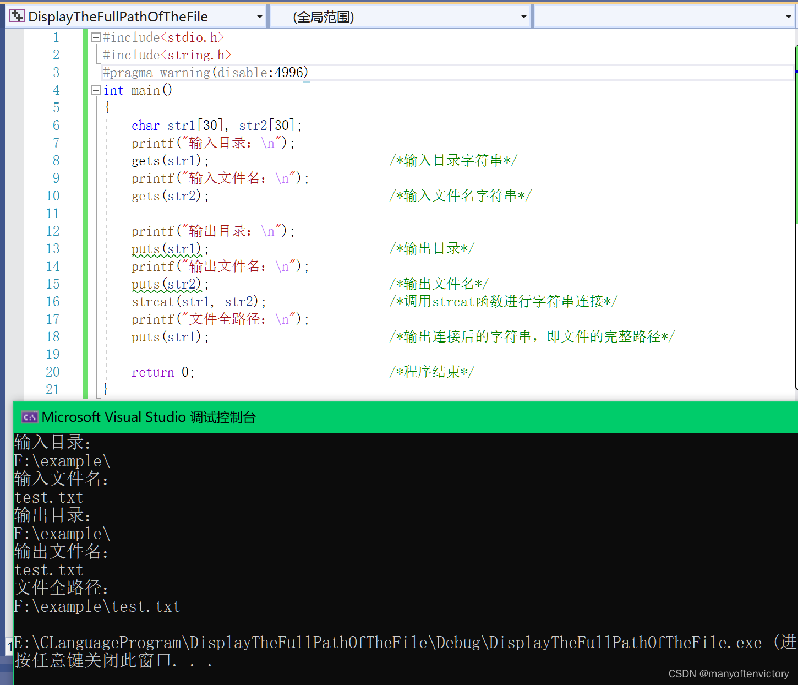Collapse the #include block at line 1
798x685 pixels.
pyautogui.click(x=95, y=37)
